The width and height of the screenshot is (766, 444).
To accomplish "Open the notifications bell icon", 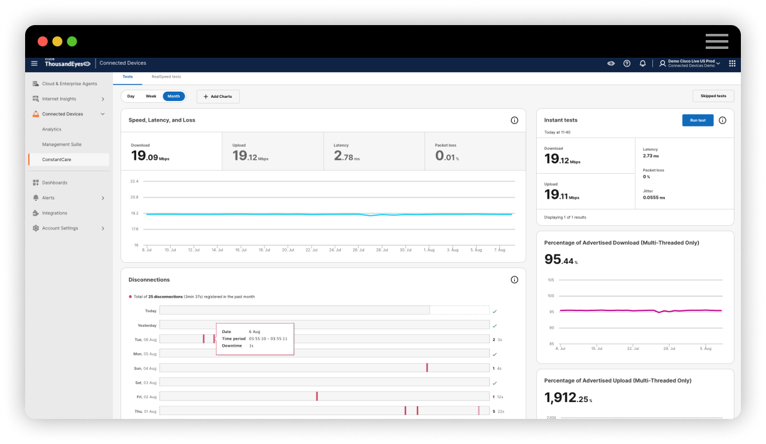I will tap(642, 63).
